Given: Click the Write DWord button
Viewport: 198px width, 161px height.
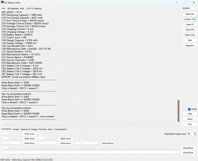Looking at the screenshot, I should pyautogui.click(x=108, y=143).
